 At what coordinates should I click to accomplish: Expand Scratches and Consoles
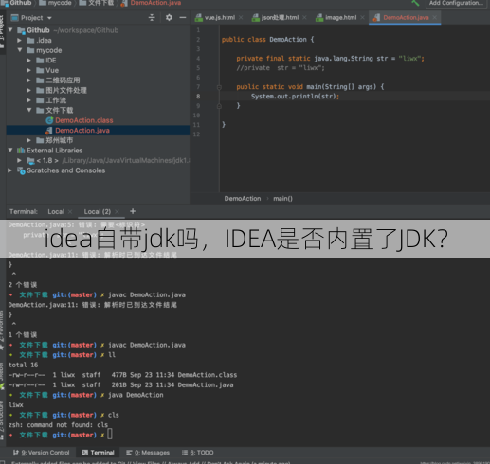coord(10,170)
